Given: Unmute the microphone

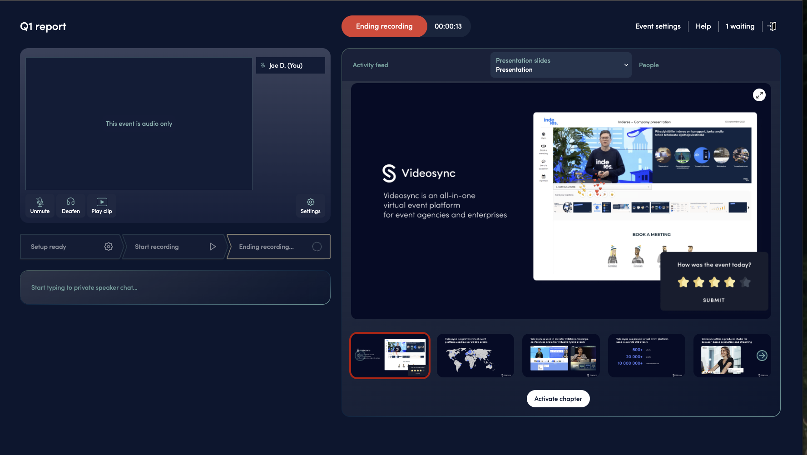Looking at the screenshot, I should 40,206.
